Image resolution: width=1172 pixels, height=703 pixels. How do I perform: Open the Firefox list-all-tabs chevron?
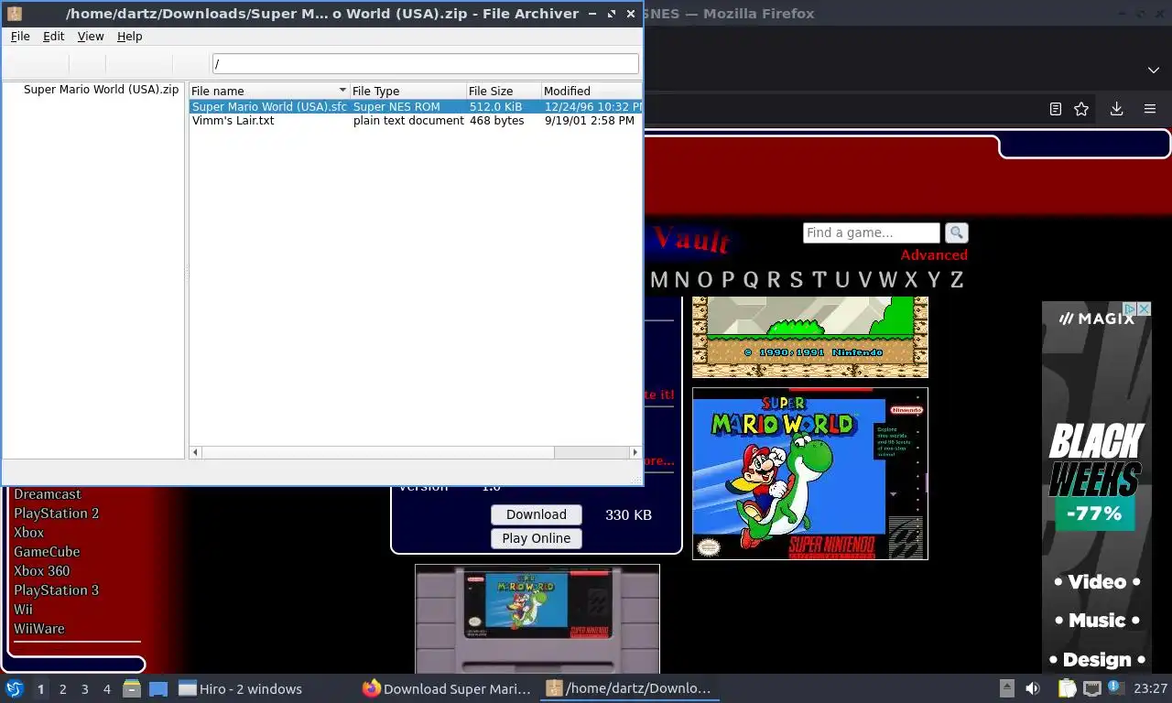1154,70
